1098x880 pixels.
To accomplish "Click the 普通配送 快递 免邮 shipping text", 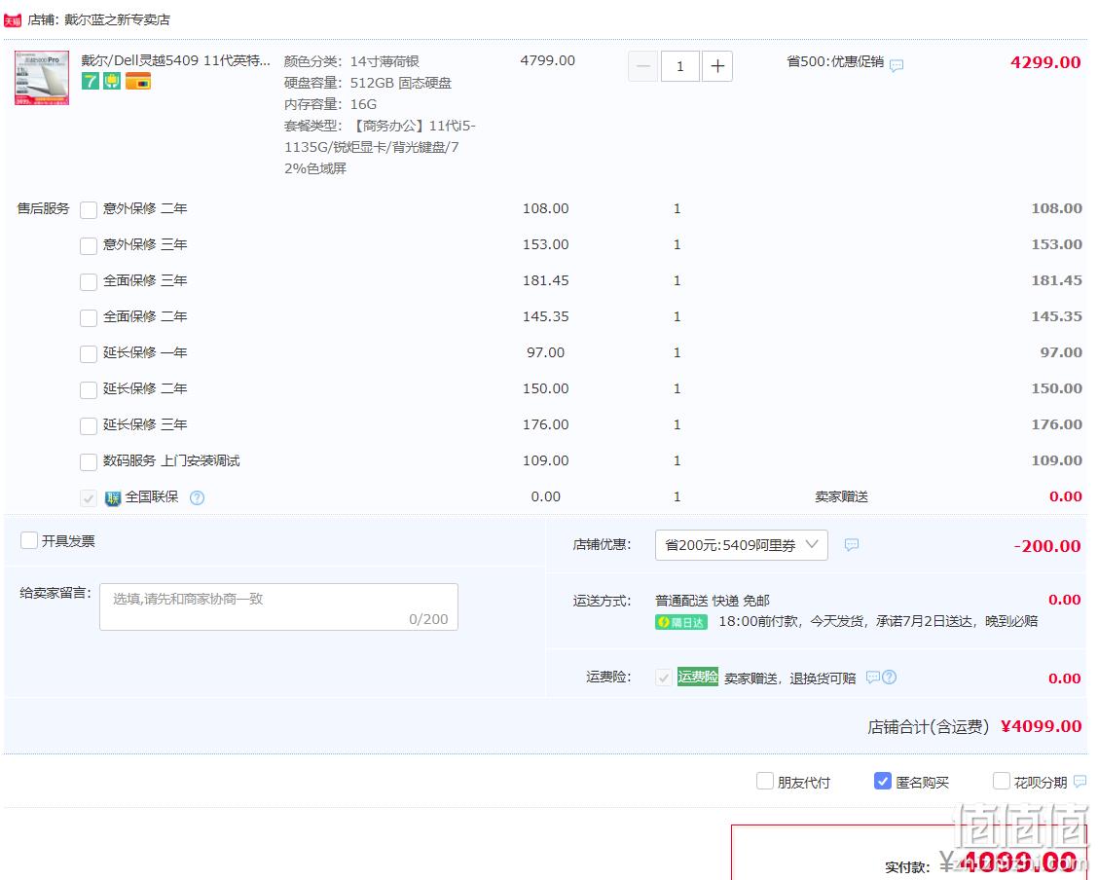I will click(713, 601).
